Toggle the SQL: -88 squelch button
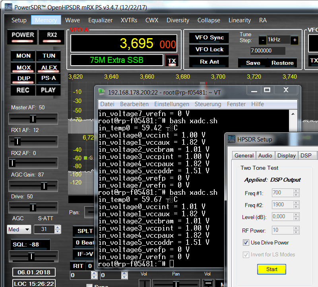The height and width of the screenshot is (287, 318). (31, 244)
